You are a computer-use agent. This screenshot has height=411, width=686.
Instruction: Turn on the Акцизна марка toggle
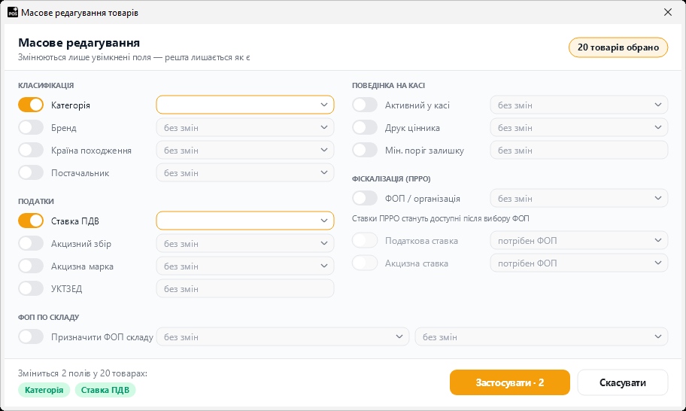31,266
